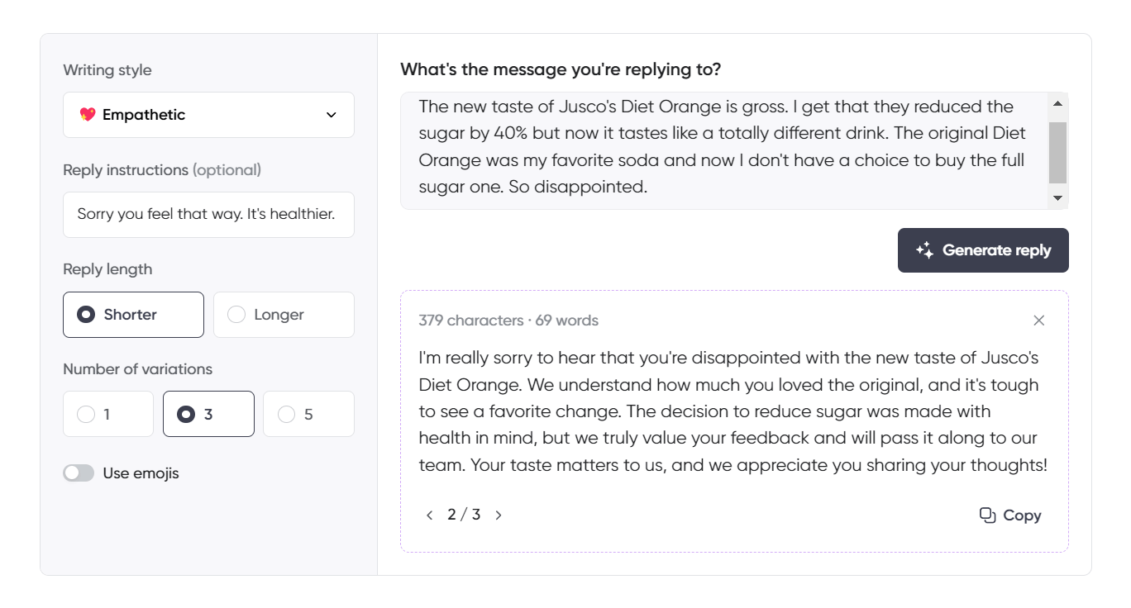This screenshot has height=608, width=1131.
Task: Click the scrollbar up arrow on the message box
Action: click(x=1058, y=102)
